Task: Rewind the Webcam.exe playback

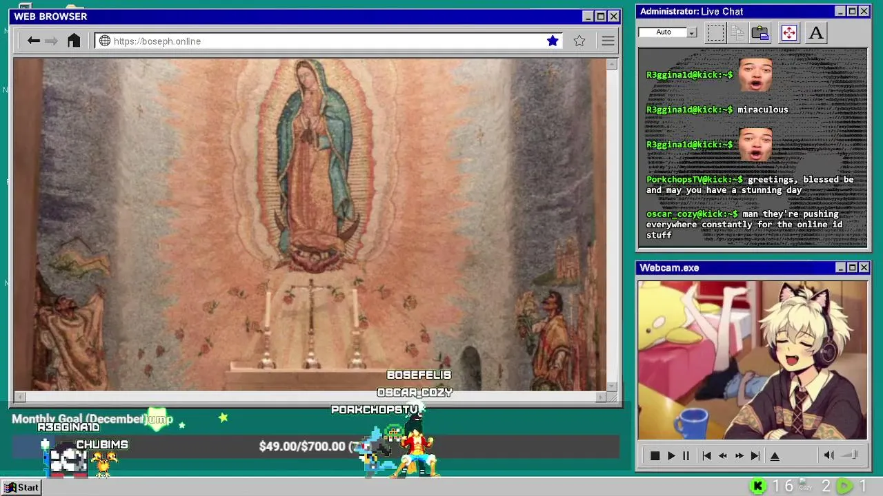Action: point(722,455)
